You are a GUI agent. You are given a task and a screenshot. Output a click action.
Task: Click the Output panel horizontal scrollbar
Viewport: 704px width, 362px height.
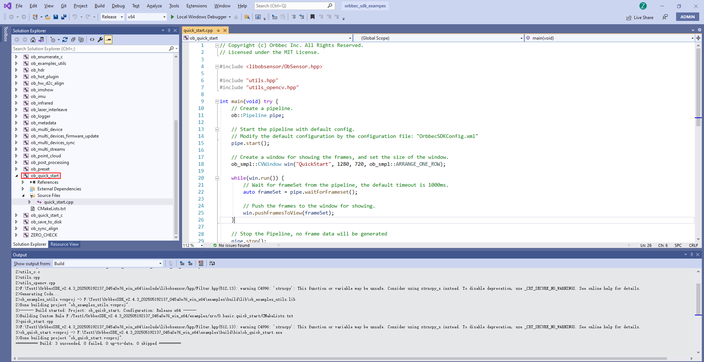341,358
